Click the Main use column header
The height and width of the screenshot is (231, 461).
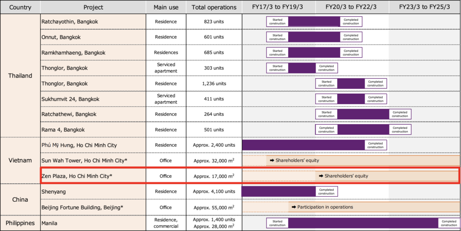[166, 7]
